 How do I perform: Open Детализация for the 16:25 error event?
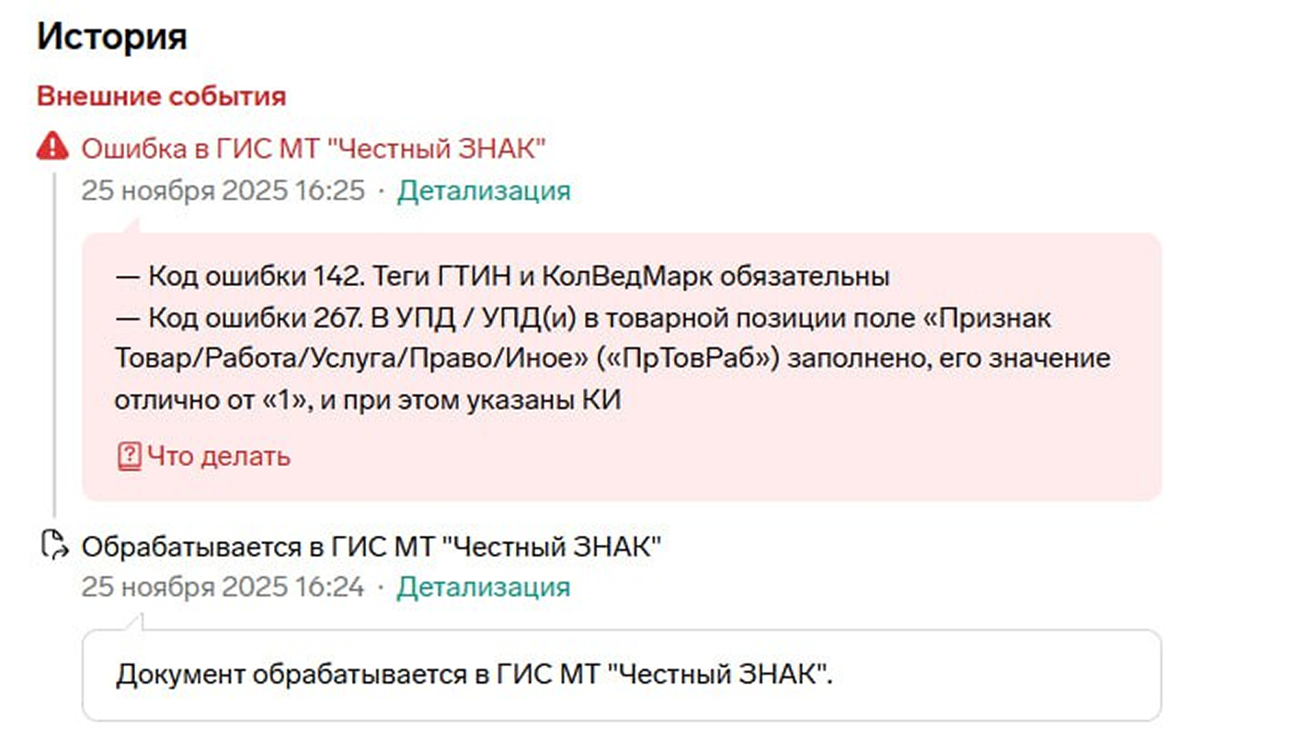pyautogui.click(x=484, y=191)
